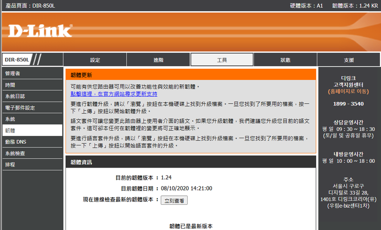381x230 pixels.
Task: Click the 硬體版本 : A1 header text
Action: pyautogui.click(x=306, y=5)
